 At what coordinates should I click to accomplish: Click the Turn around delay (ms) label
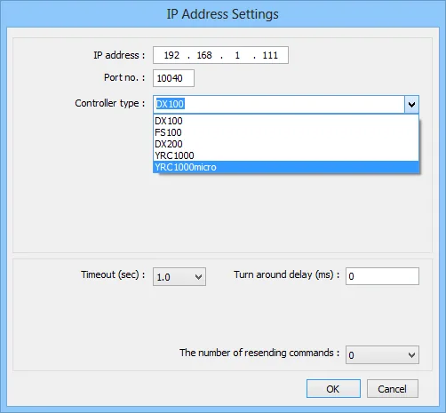[287, 274]
